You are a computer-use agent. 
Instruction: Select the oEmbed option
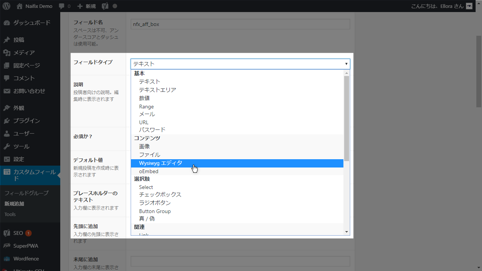(x=237, y=171)
